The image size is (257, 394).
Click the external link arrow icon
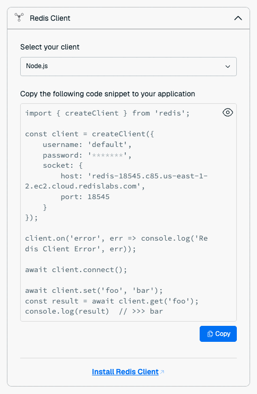coord(162,372)
